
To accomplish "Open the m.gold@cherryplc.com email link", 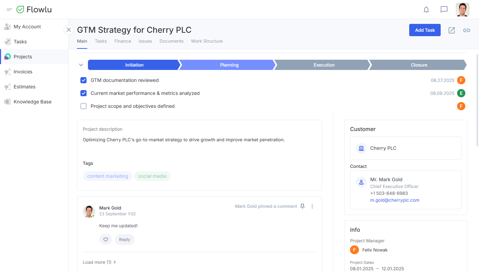I will pyautogui.click(x=394, y=200).
